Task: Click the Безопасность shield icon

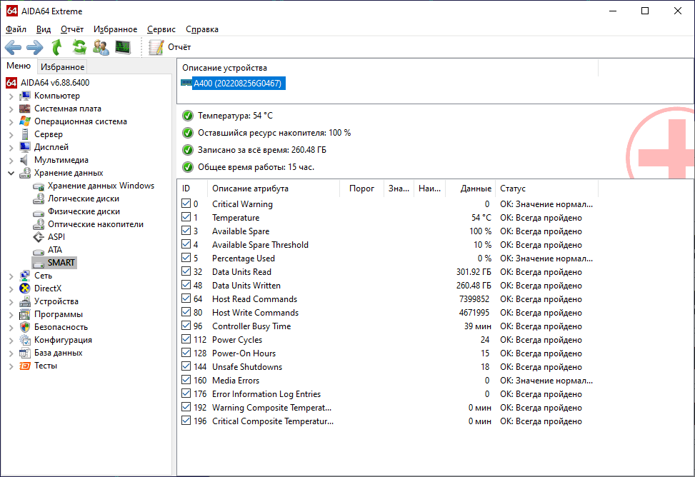Action: [25, 327]
